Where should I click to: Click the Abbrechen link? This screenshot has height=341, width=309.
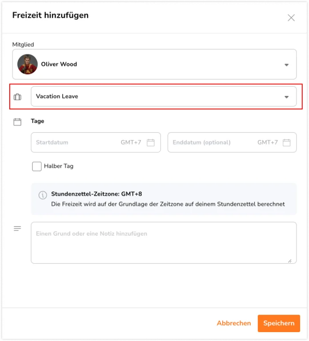(234, 323)
